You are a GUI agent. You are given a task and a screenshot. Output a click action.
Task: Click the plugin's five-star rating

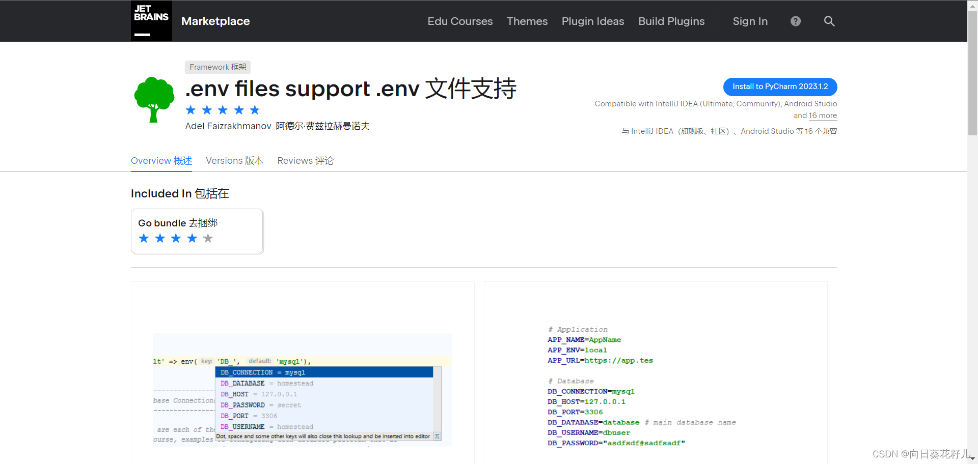point(223,110)
